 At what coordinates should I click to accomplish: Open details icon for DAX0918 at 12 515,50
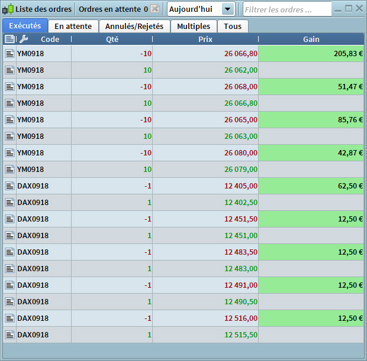coord(9,335)
